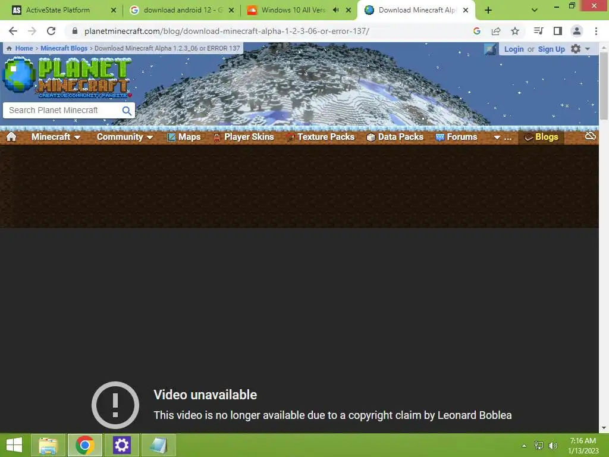Image resolution: width=609 pixels, height=457 pixels.
Task: Open the Texture Packs section
Action: tap(321, 137)
